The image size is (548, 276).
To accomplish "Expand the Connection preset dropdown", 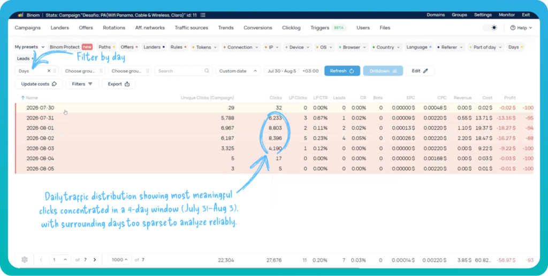I will [x=241, y=47].
